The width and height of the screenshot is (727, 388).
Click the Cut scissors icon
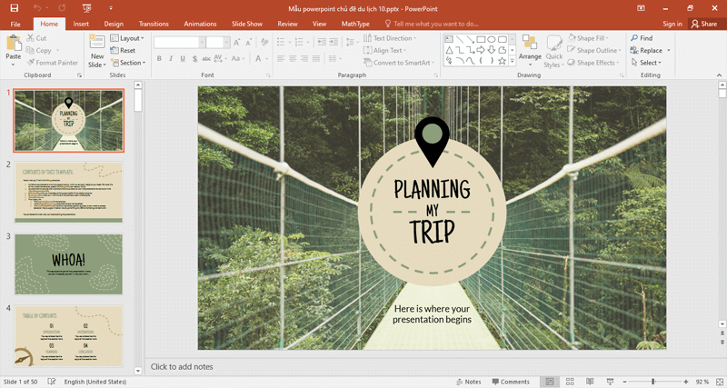31,38
